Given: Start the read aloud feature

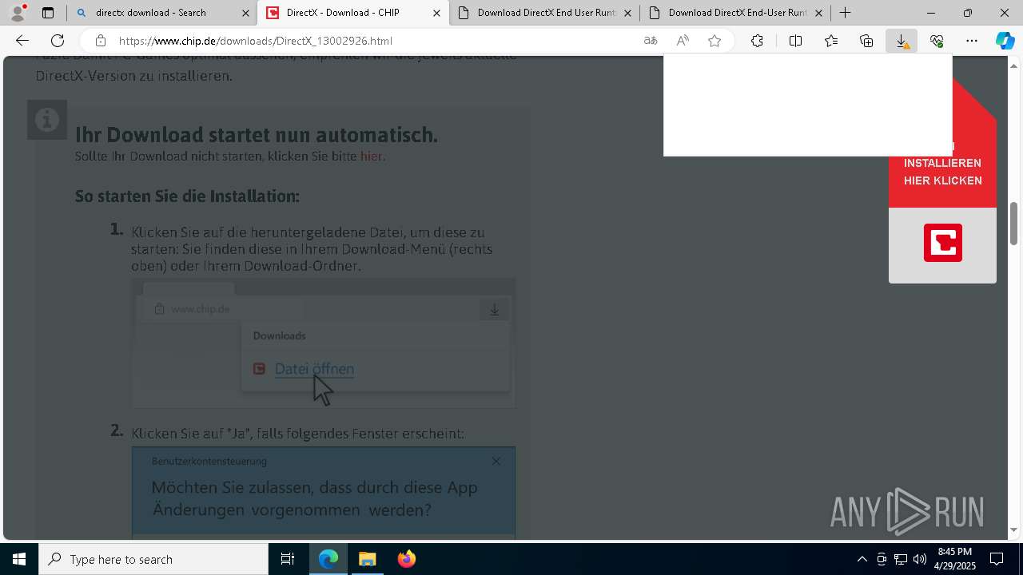Looking at the screenshot, I should click(x=683, y=41).
